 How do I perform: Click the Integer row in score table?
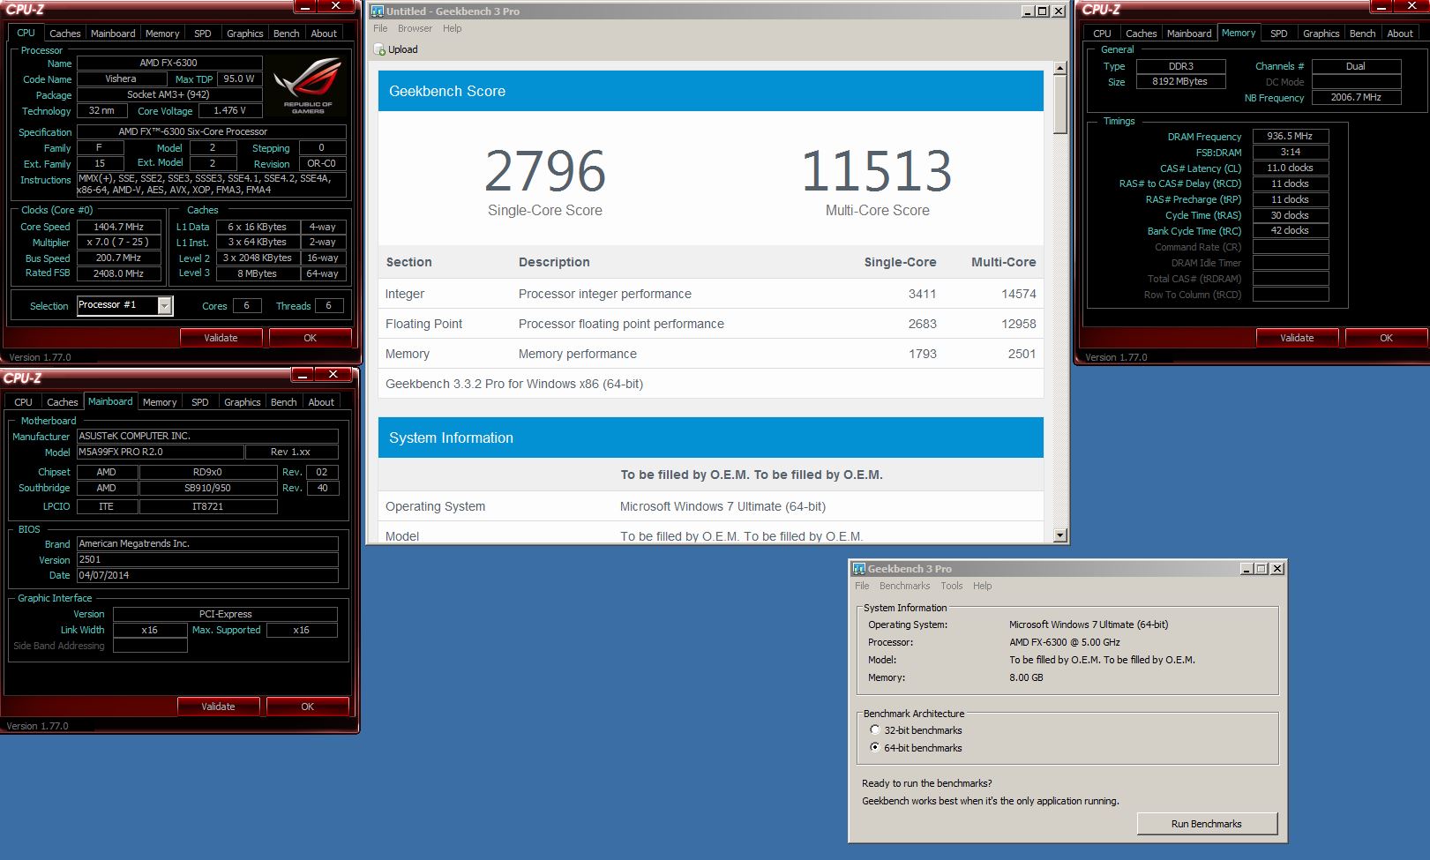click(711, 294)
